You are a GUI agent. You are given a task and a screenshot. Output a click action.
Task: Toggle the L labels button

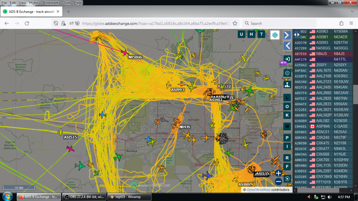click(287, 98)
